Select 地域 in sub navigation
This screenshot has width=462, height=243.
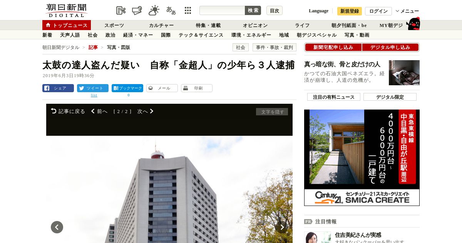coord(284,35)
